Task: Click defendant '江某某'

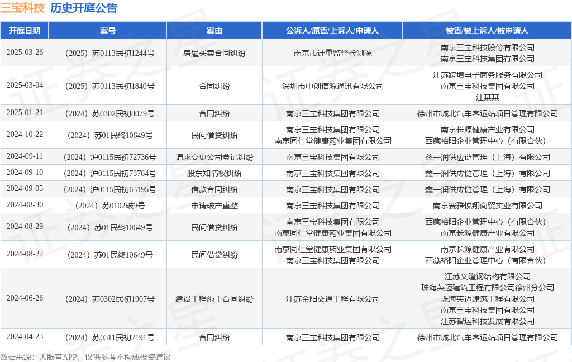Action: [x=487, y=97]
